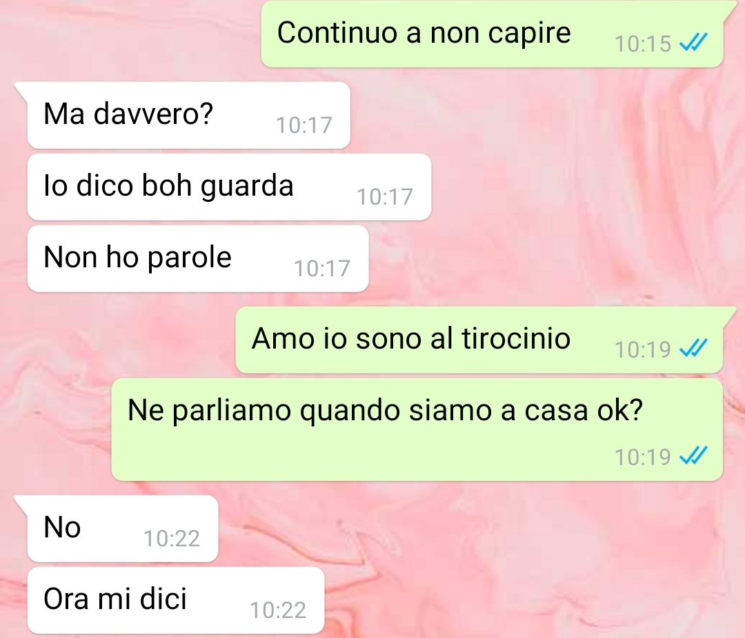Click the 10:19 timestamp under "Ne parliamo quando"

pos(643,457)
